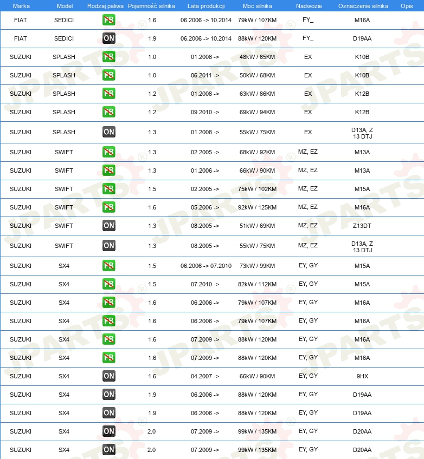424x459 pixels.
Task: Click the 05.2006 -> production date cell
Action: coord(204,207)
